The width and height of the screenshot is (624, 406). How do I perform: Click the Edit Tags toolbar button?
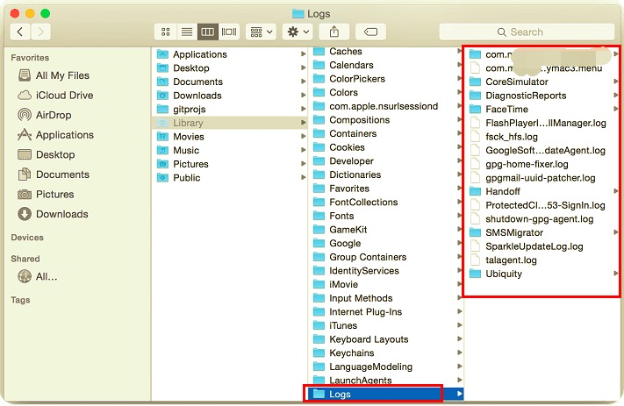[x=370, y=32]
